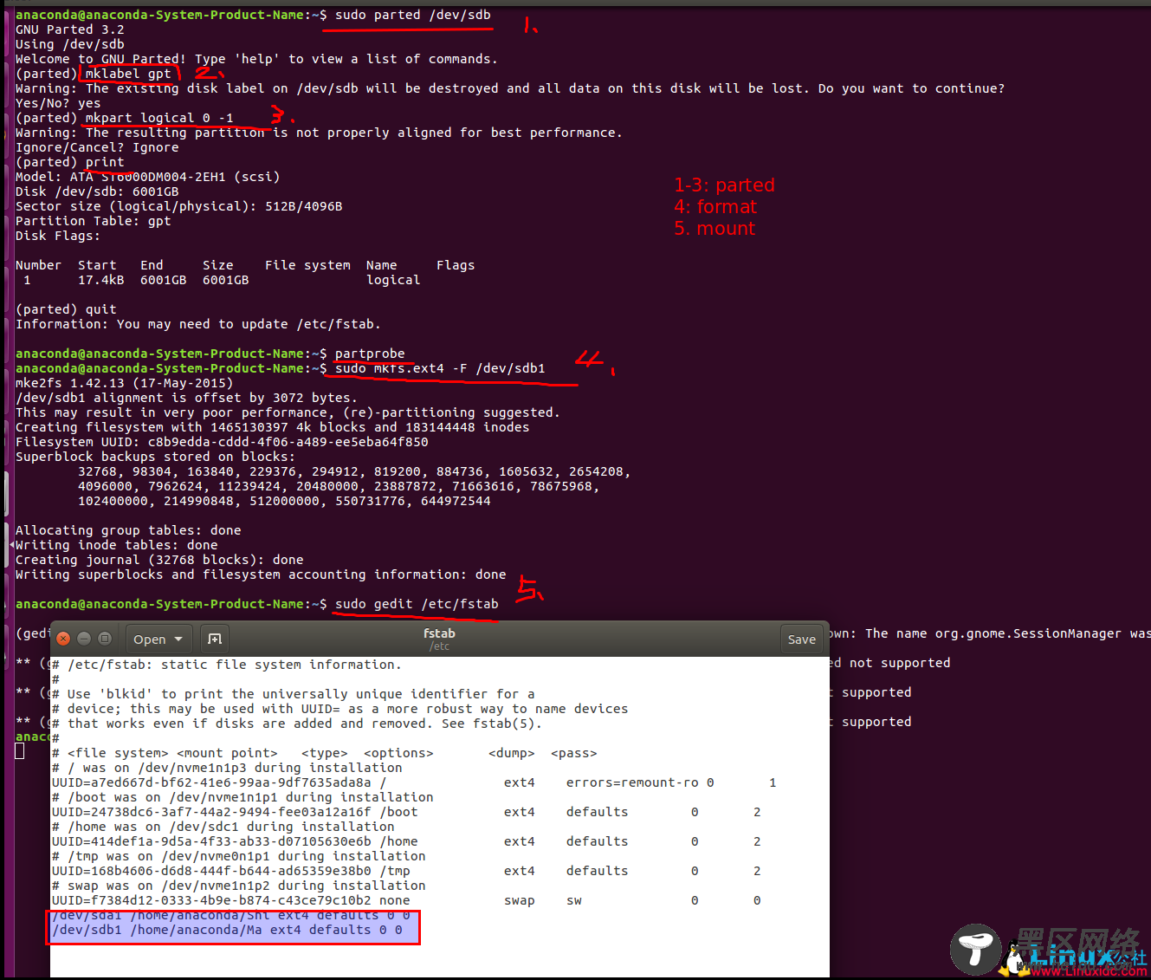The height and width of the screenshot is (980, 1151).
Task: Click the '(parted) quit' line in terminal
Action: 66,309
